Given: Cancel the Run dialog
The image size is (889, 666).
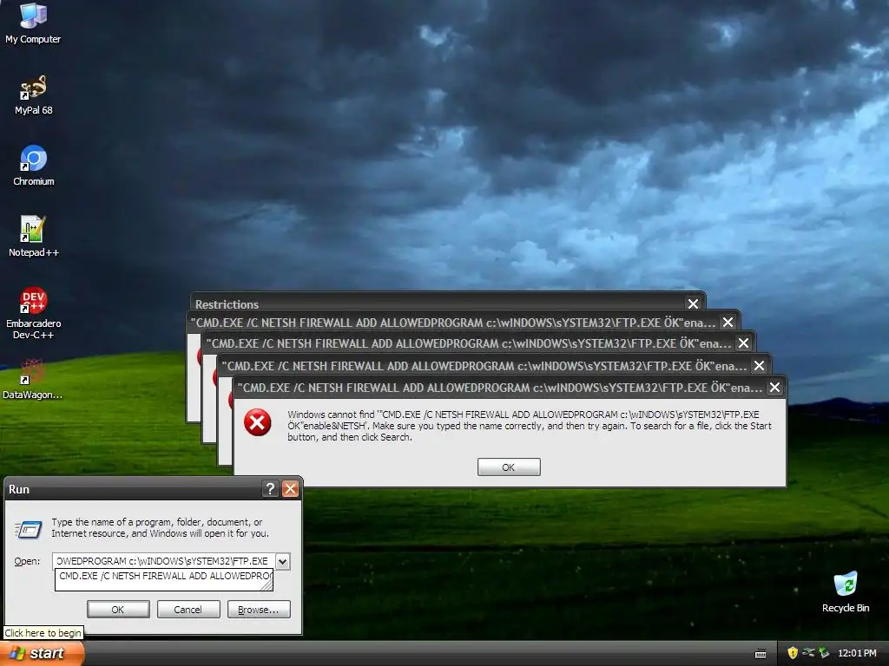Looking at the screenshot, I should (x=188, y=610).
